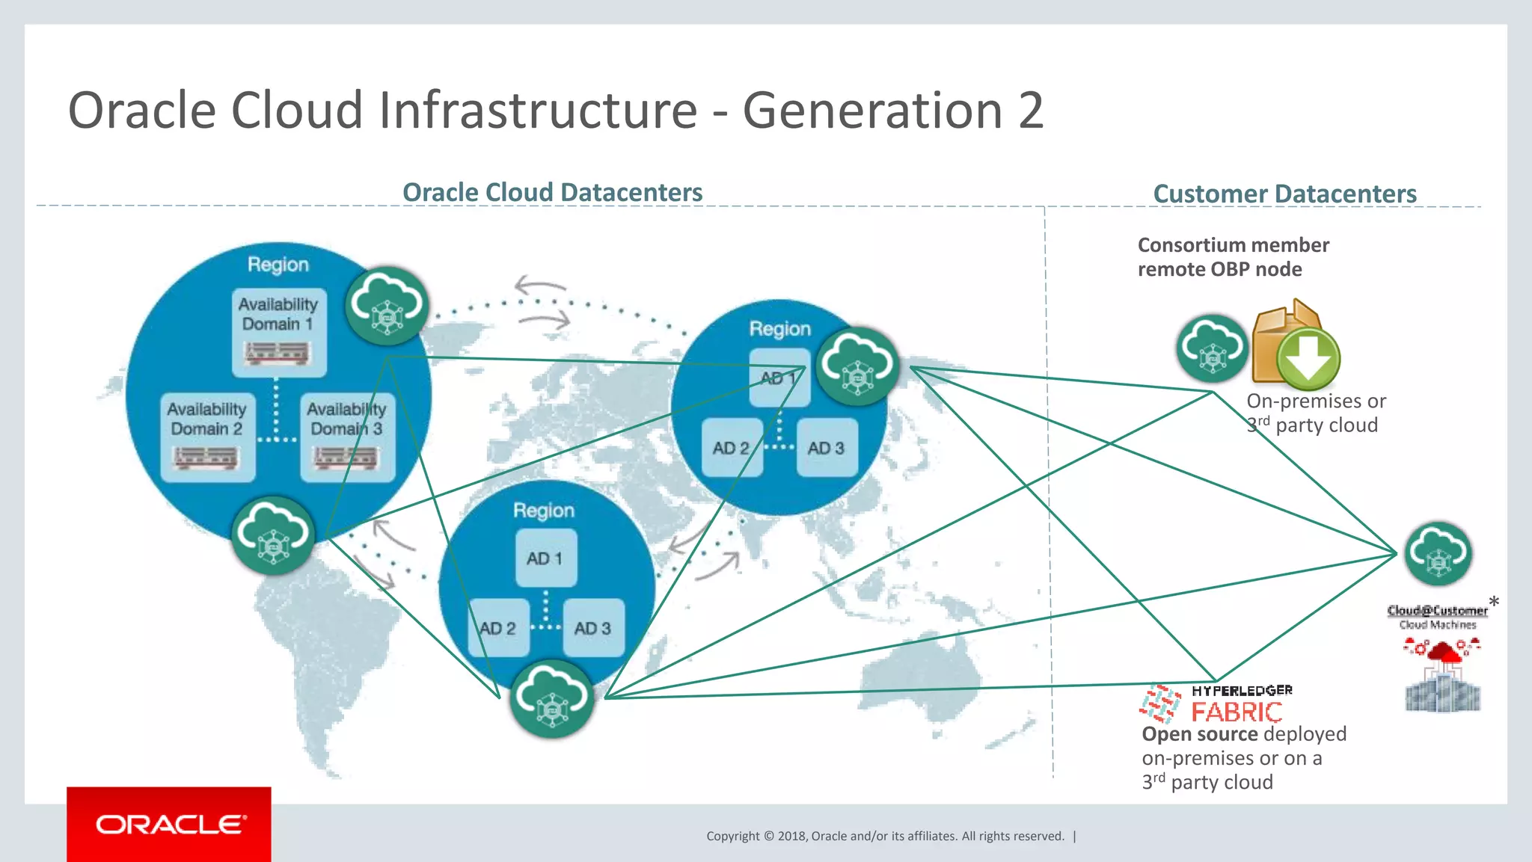
Task: Click the blockchain cloud icon beside Availability Domain 1
Action: (x=387, y=305)
